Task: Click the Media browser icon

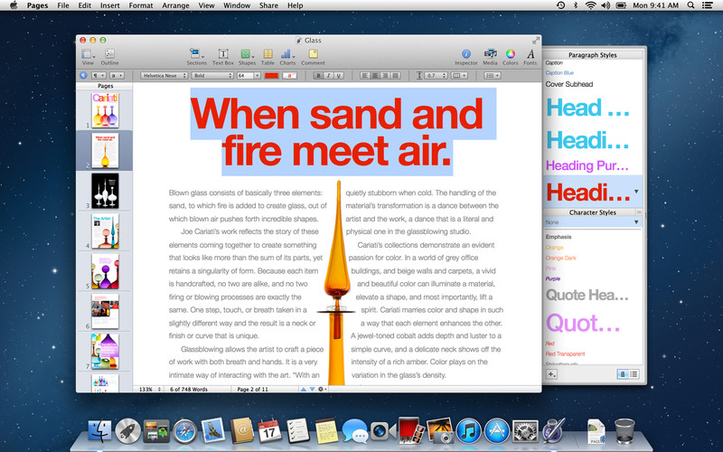Action: (490, 56)
